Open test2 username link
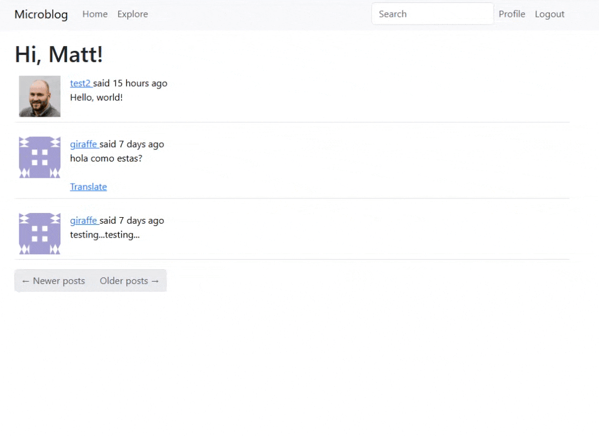The width and height of the screenshot is (599, 436). [80, 83]
